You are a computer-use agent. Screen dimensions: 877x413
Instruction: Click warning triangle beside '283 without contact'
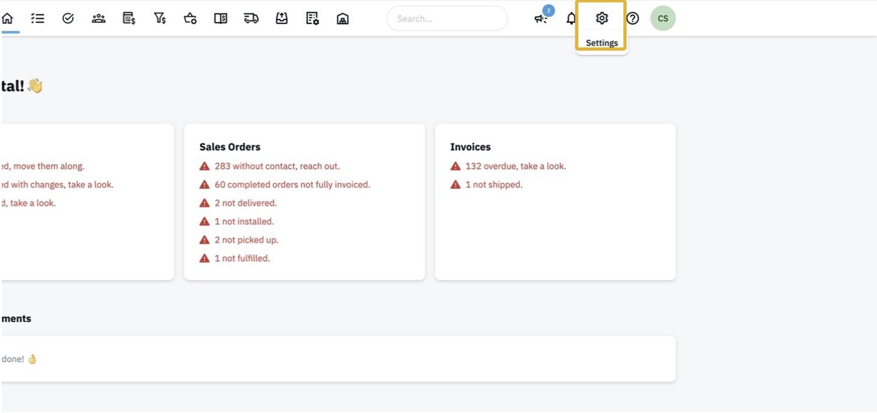click(x=204, y=166)
